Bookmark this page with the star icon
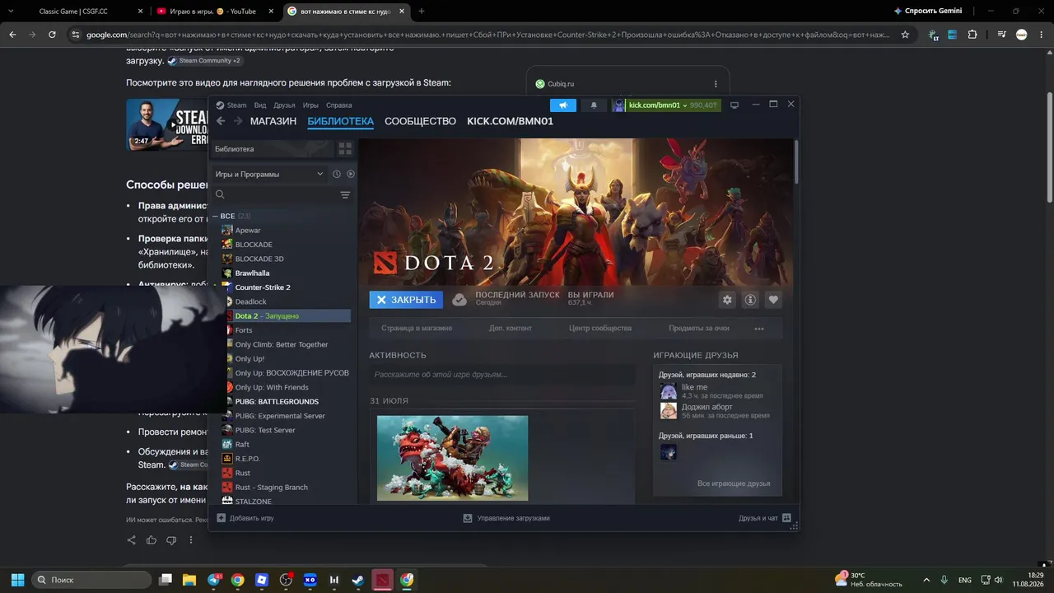This screenshot has width=1054, height=593. tap(905, 35)
